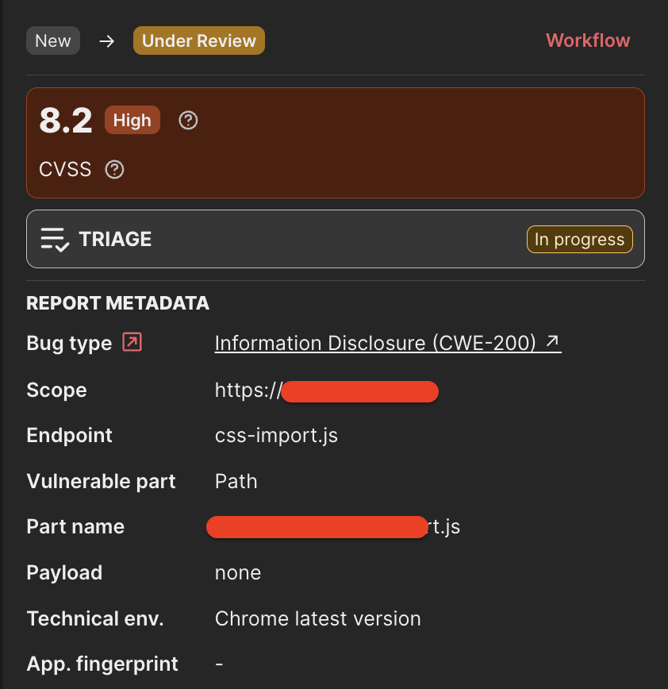This screenshot has height=689, width=668.
Task: Click the 8.2 CVSS score
Action: click(x=66, y=120)
